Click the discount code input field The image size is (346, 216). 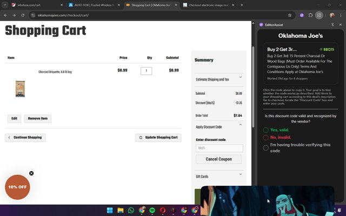(x=219, y=148)
